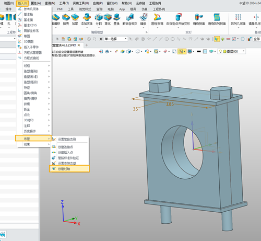Click the 镶嵌 (Inlay) tool icon

pos(144,17)
